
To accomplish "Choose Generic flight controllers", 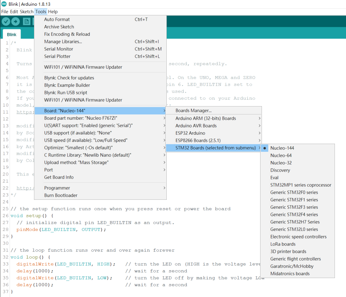I will tap(297, 259).
